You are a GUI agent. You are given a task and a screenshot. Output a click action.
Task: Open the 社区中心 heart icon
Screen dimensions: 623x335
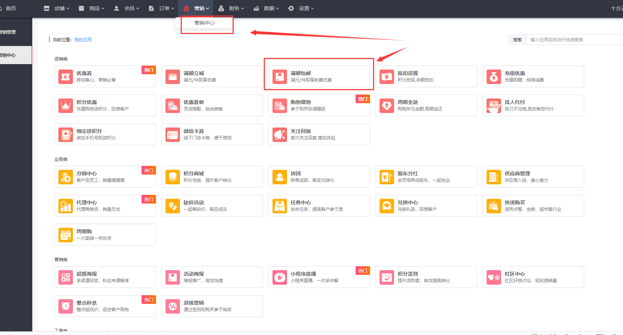click(494, 277)
